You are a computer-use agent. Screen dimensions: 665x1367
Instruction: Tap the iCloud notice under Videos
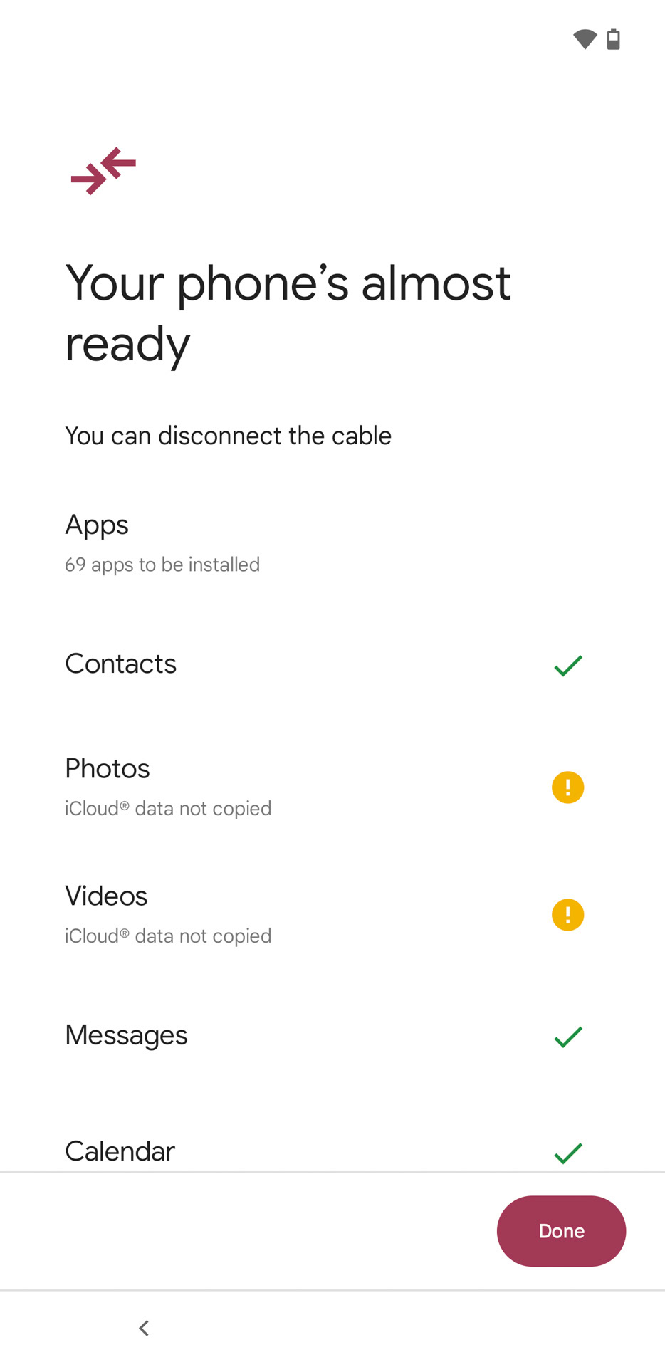coord(168,936)
